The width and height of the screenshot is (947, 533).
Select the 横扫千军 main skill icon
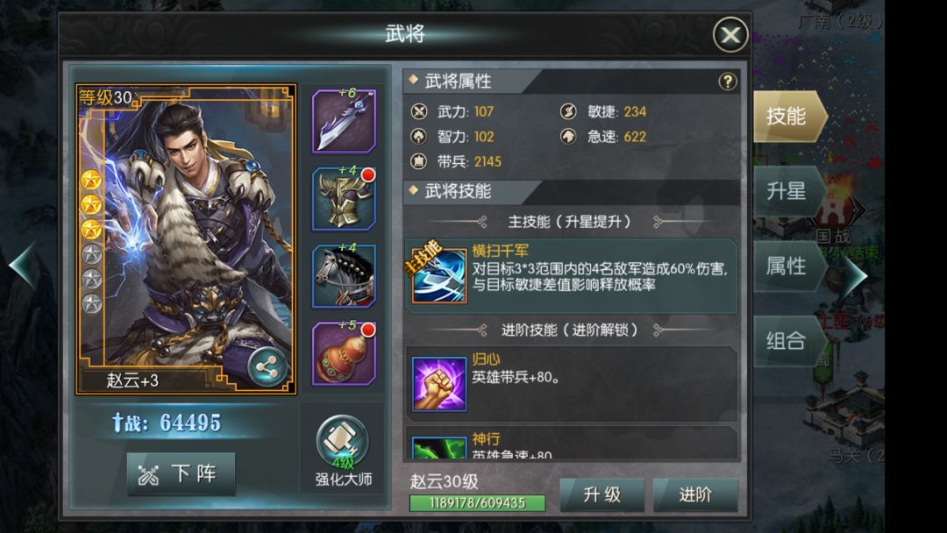tap(438, 275)
